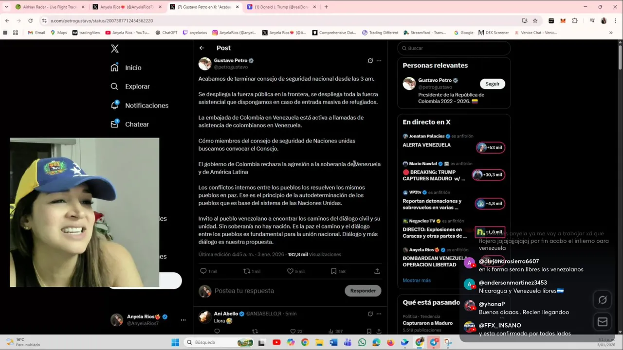Screen dimensions: 623x350
Task: Click the page vertical scrollbar
Action: (620, 58)
